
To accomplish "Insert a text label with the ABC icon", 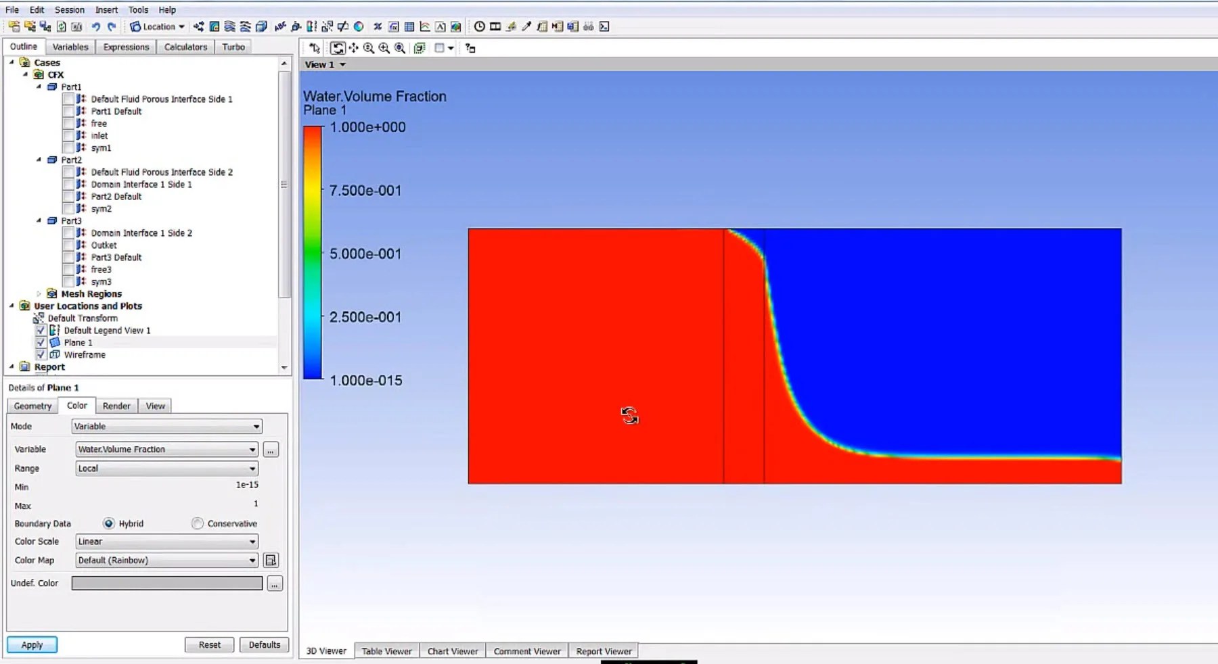I will 279,27.
